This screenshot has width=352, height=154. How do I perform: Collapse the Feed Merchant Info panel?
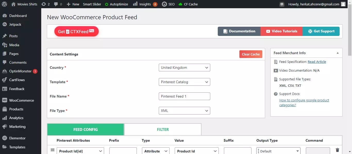pyautogui.click(x=338, y=53)
